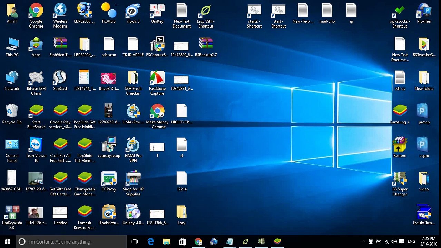
Task: Select the UniKey desktop shortcut
Action: 157,14
